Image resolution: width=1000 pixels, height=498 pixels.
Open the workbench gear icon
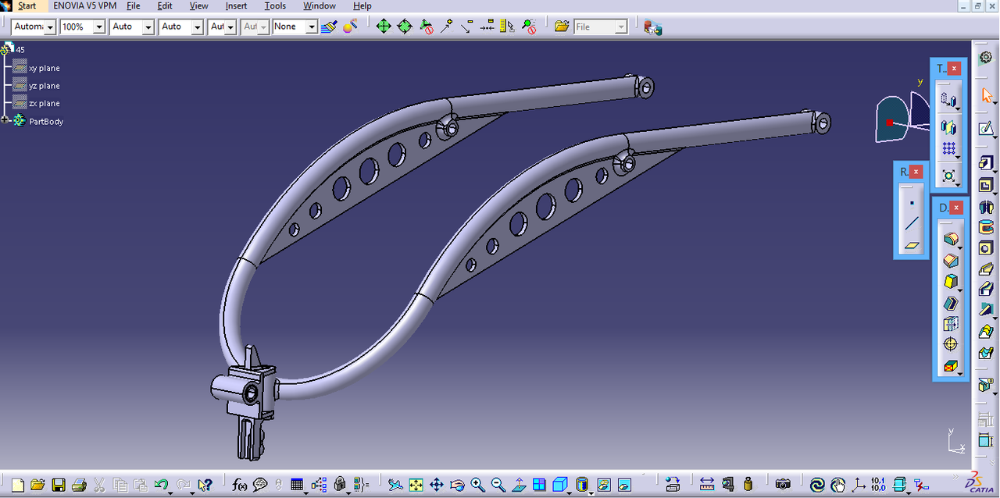click(986, 58)
